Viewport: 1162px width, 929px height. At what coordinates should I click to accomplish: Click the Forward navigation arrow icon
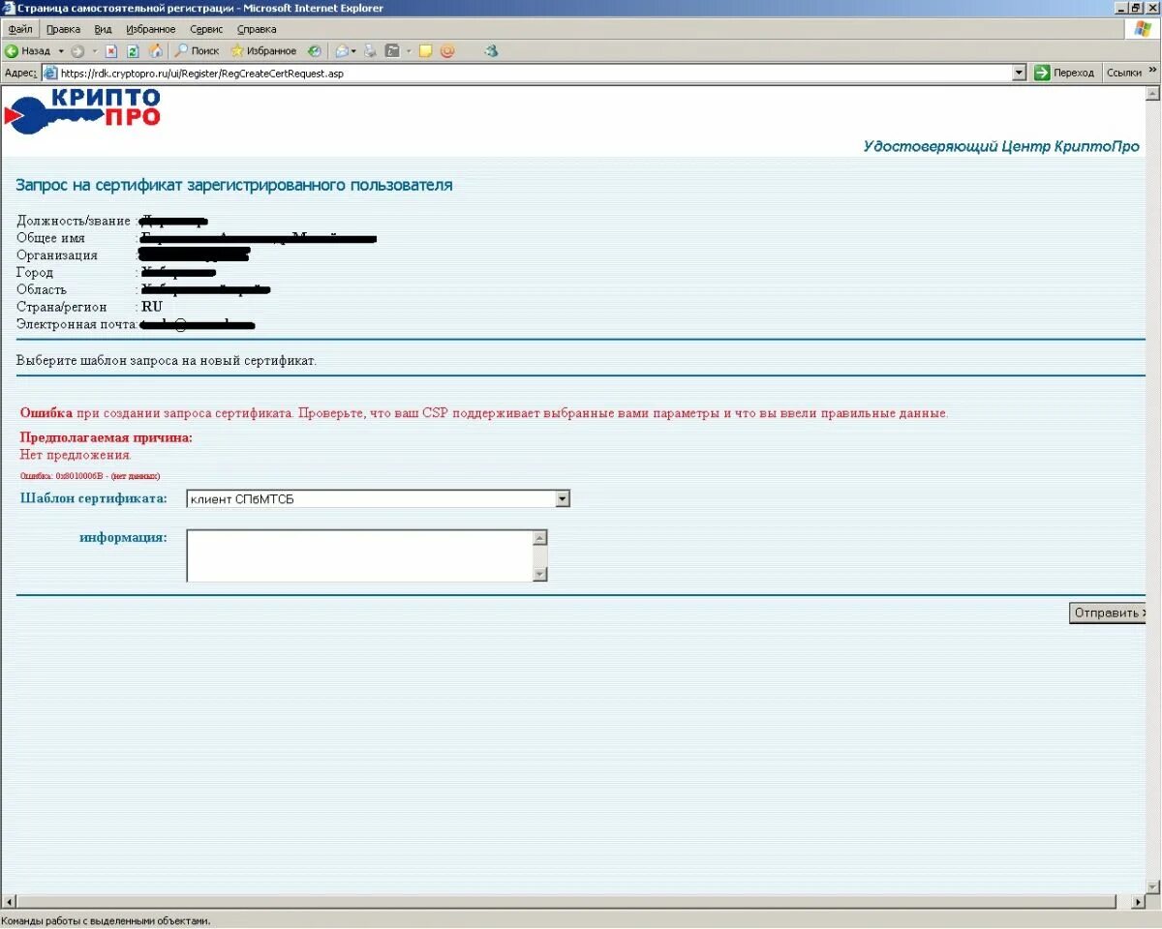pos(77,50)
